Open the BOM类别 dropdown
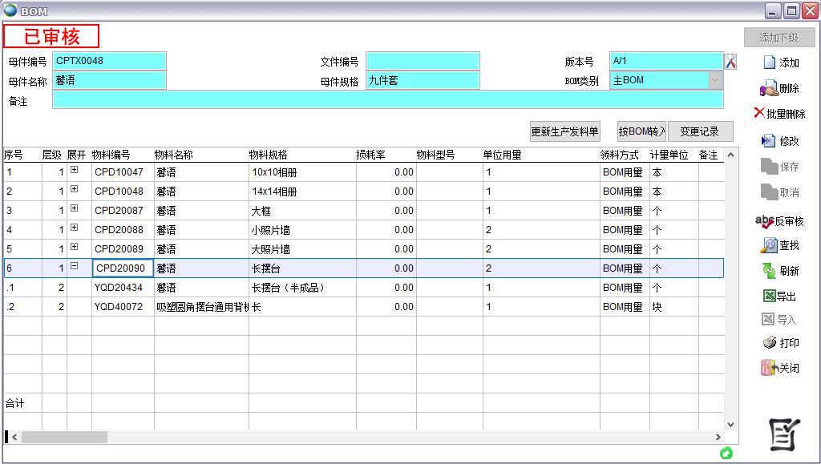821x464 pixels. pyautogui.click(x=714, y=80)
